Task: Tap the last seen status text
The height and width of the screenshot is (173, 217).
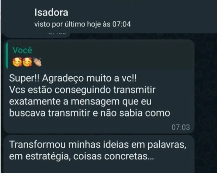Action: pyautogui.click(x=83, y=24)
